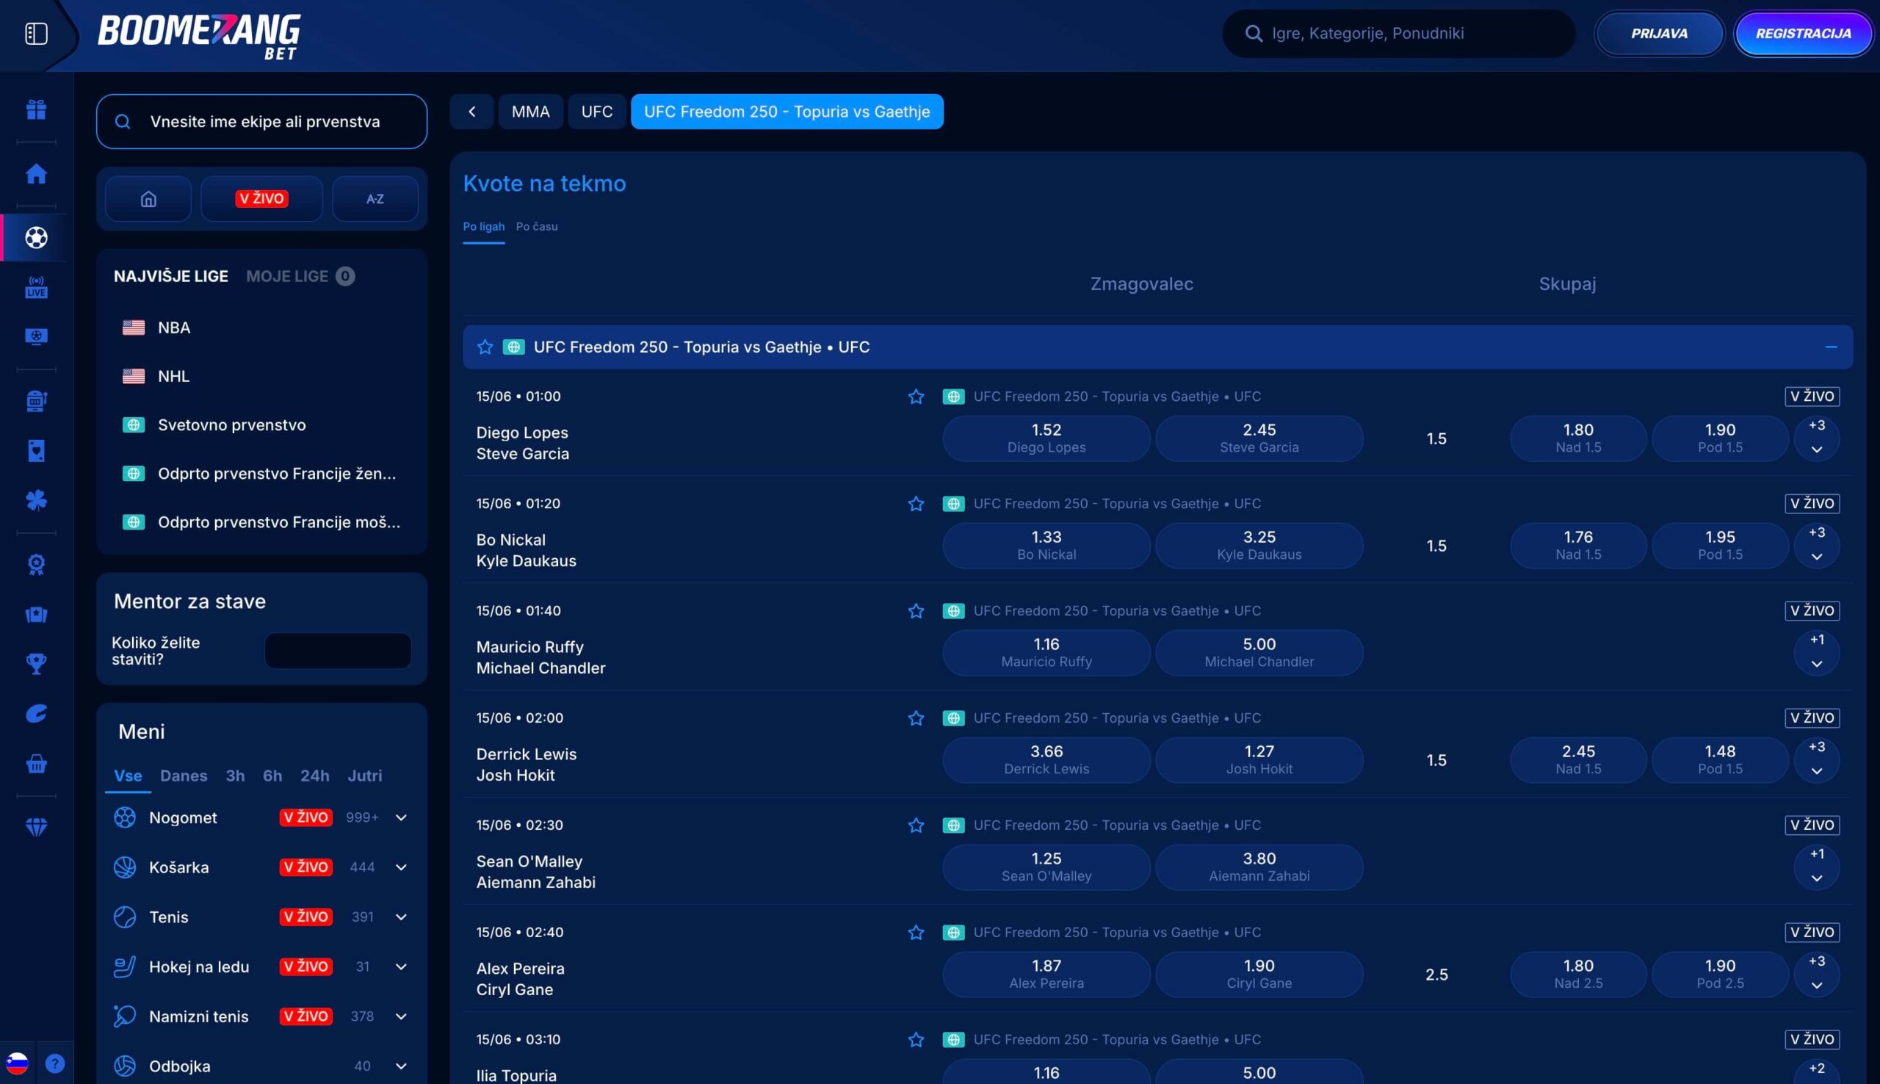Favorite the Mauricio Ruffy vs Michael Chandler fight
The height and width of the screenshot is (1084, 1880).
[916, 611]
